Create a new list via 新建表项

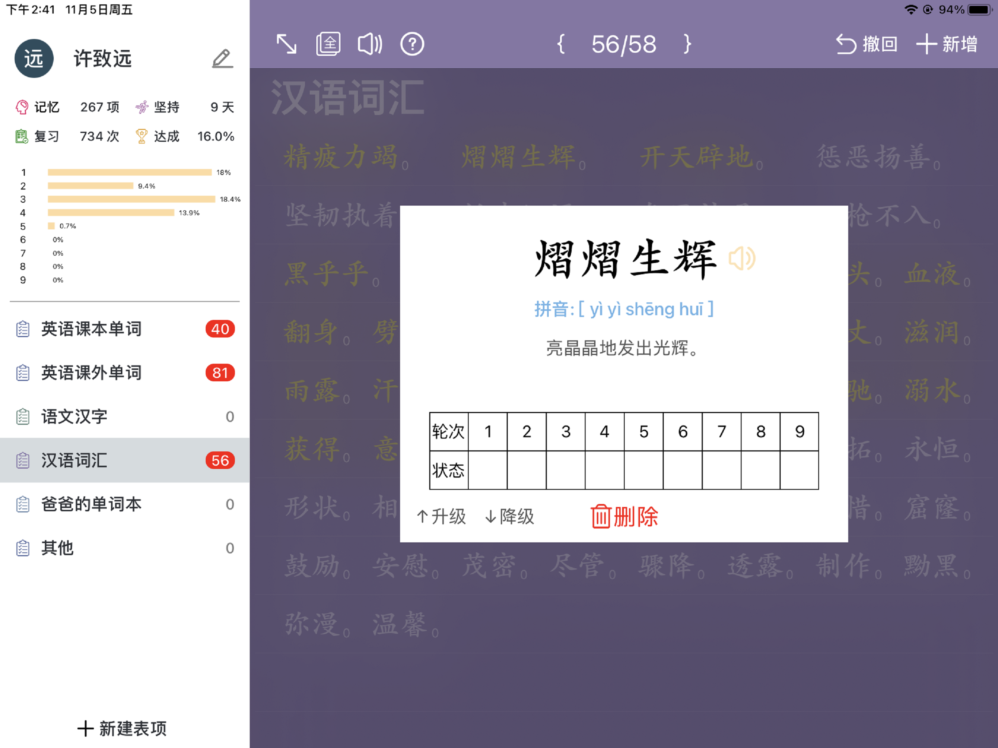[x=122, y=729]
